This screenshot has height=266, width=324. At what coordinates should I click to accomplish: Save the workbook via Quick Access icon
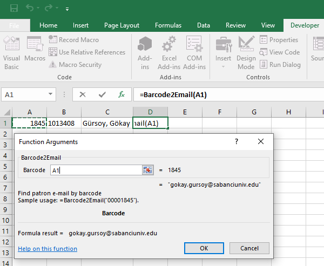coord(14,8)
